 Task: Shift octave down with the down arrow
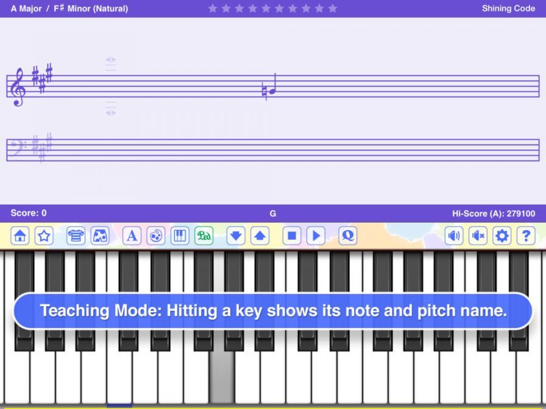tap(235, 236)
